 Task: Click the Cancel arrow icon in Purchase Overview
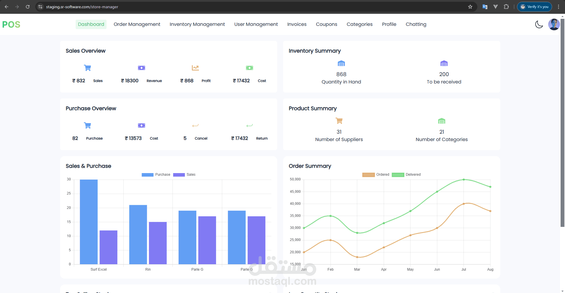[195, 125]
